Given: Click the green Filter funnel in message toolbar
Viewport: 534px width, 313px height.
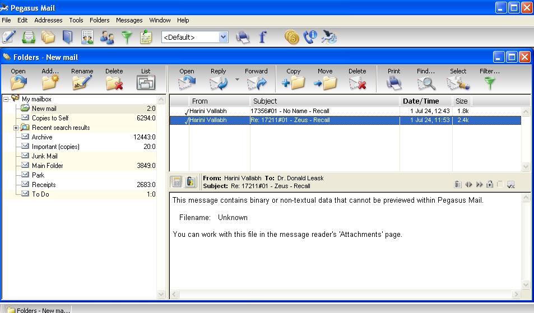Looking at the screenshot, I should [x=489, y=83].
